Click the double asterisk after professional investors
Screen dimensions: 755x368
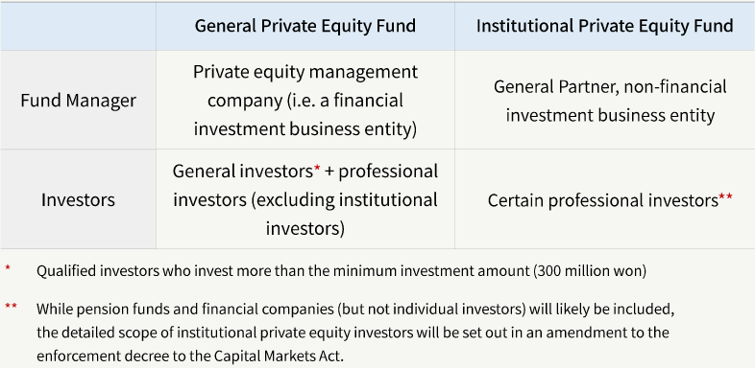[726, 196]
